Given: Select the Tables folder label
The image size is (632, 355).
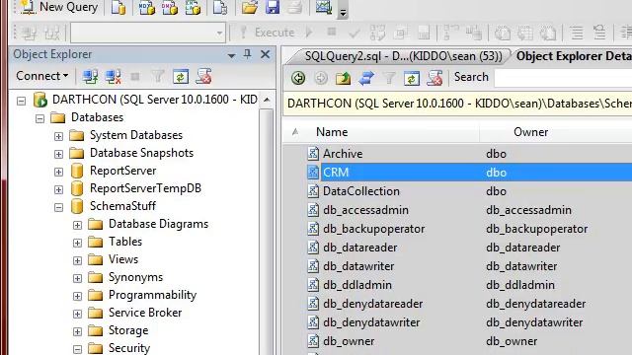Looking at the screenshot, I should (x=125, y=242).
